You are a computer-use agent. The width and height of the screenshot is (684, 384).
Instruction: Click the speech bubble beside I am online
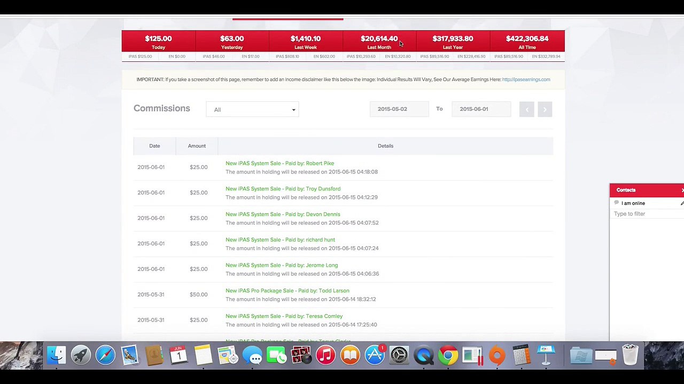[617, 203]
